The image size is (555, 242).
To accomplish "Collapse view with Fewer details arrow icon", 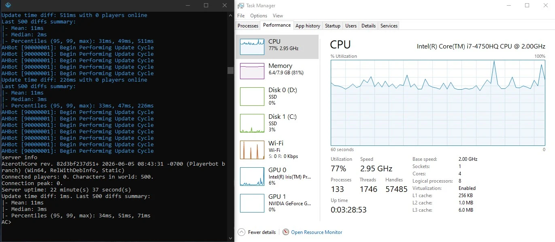I will point(241,232).
